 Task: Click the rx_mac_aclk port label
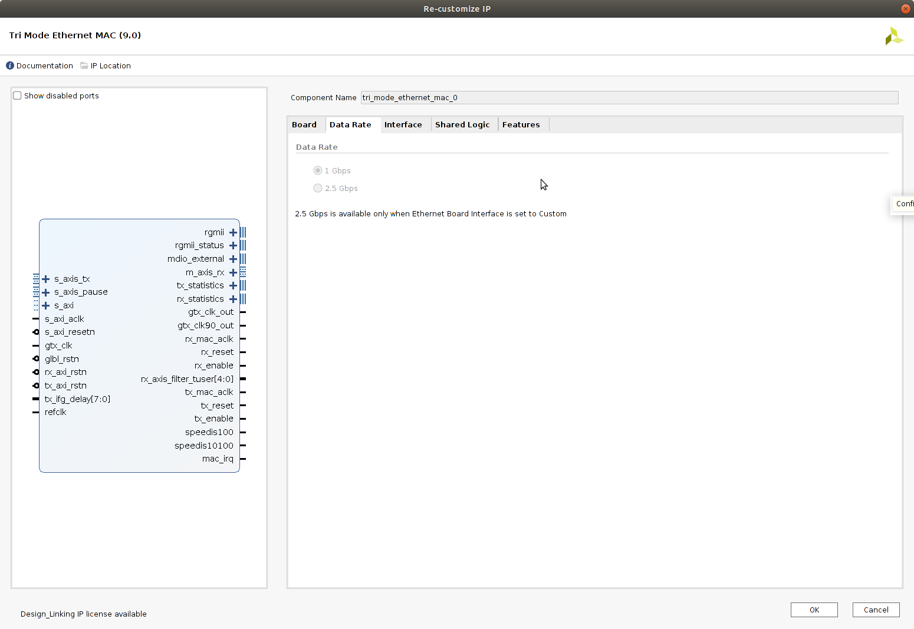[209, 339]
